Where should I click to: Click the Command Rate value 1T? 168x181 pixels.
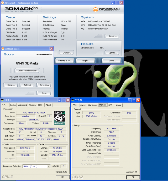[111, 153]
